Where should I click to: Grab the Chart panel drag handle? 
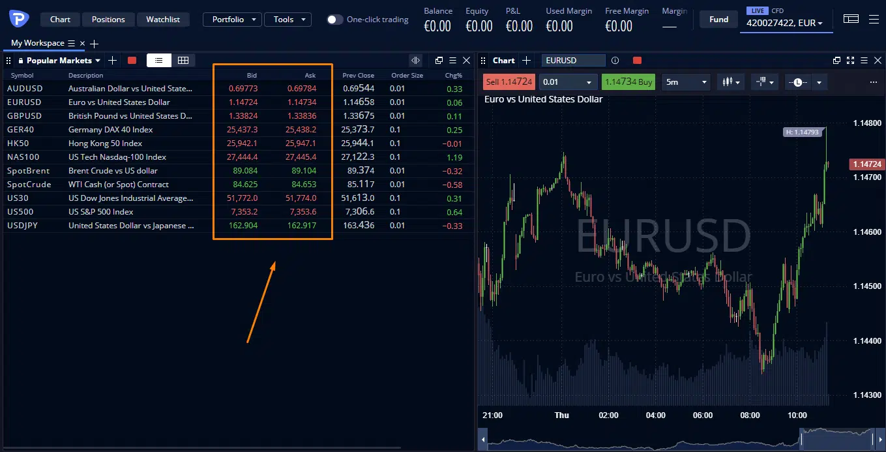click(484, 60)
